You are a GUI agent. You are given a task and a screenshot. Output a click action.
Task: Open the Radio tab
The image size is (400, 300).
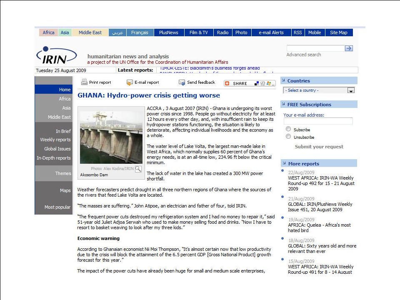coord(222,32)
